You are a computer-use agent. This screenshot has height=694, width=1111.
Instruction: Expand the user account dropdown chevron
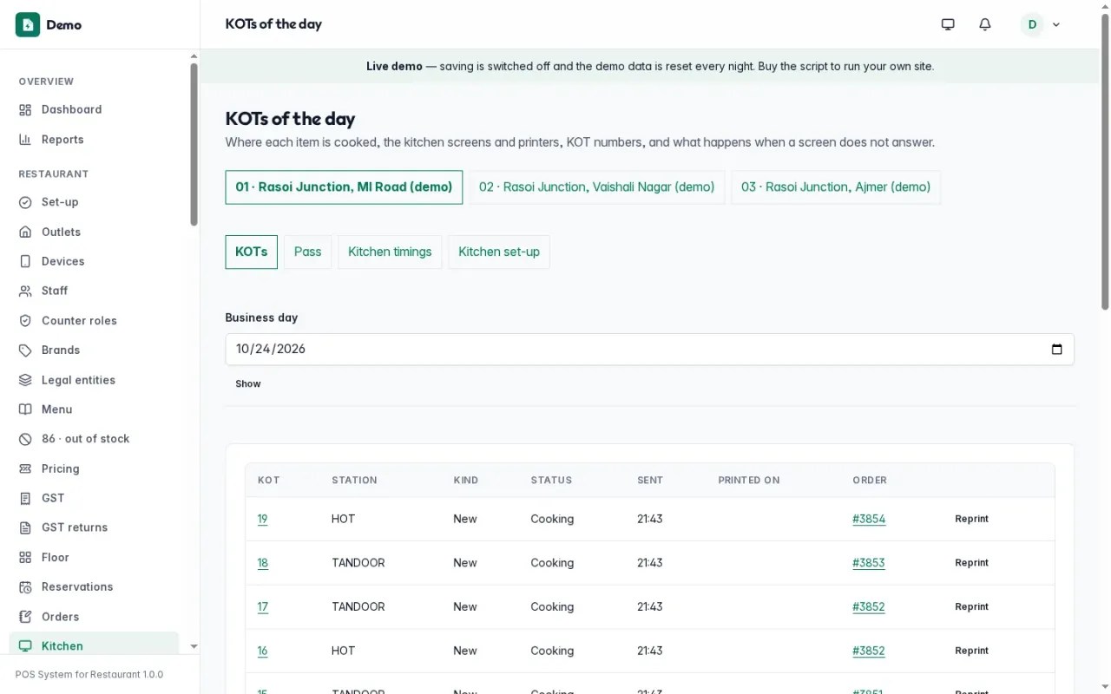(x=1056, y=25)
